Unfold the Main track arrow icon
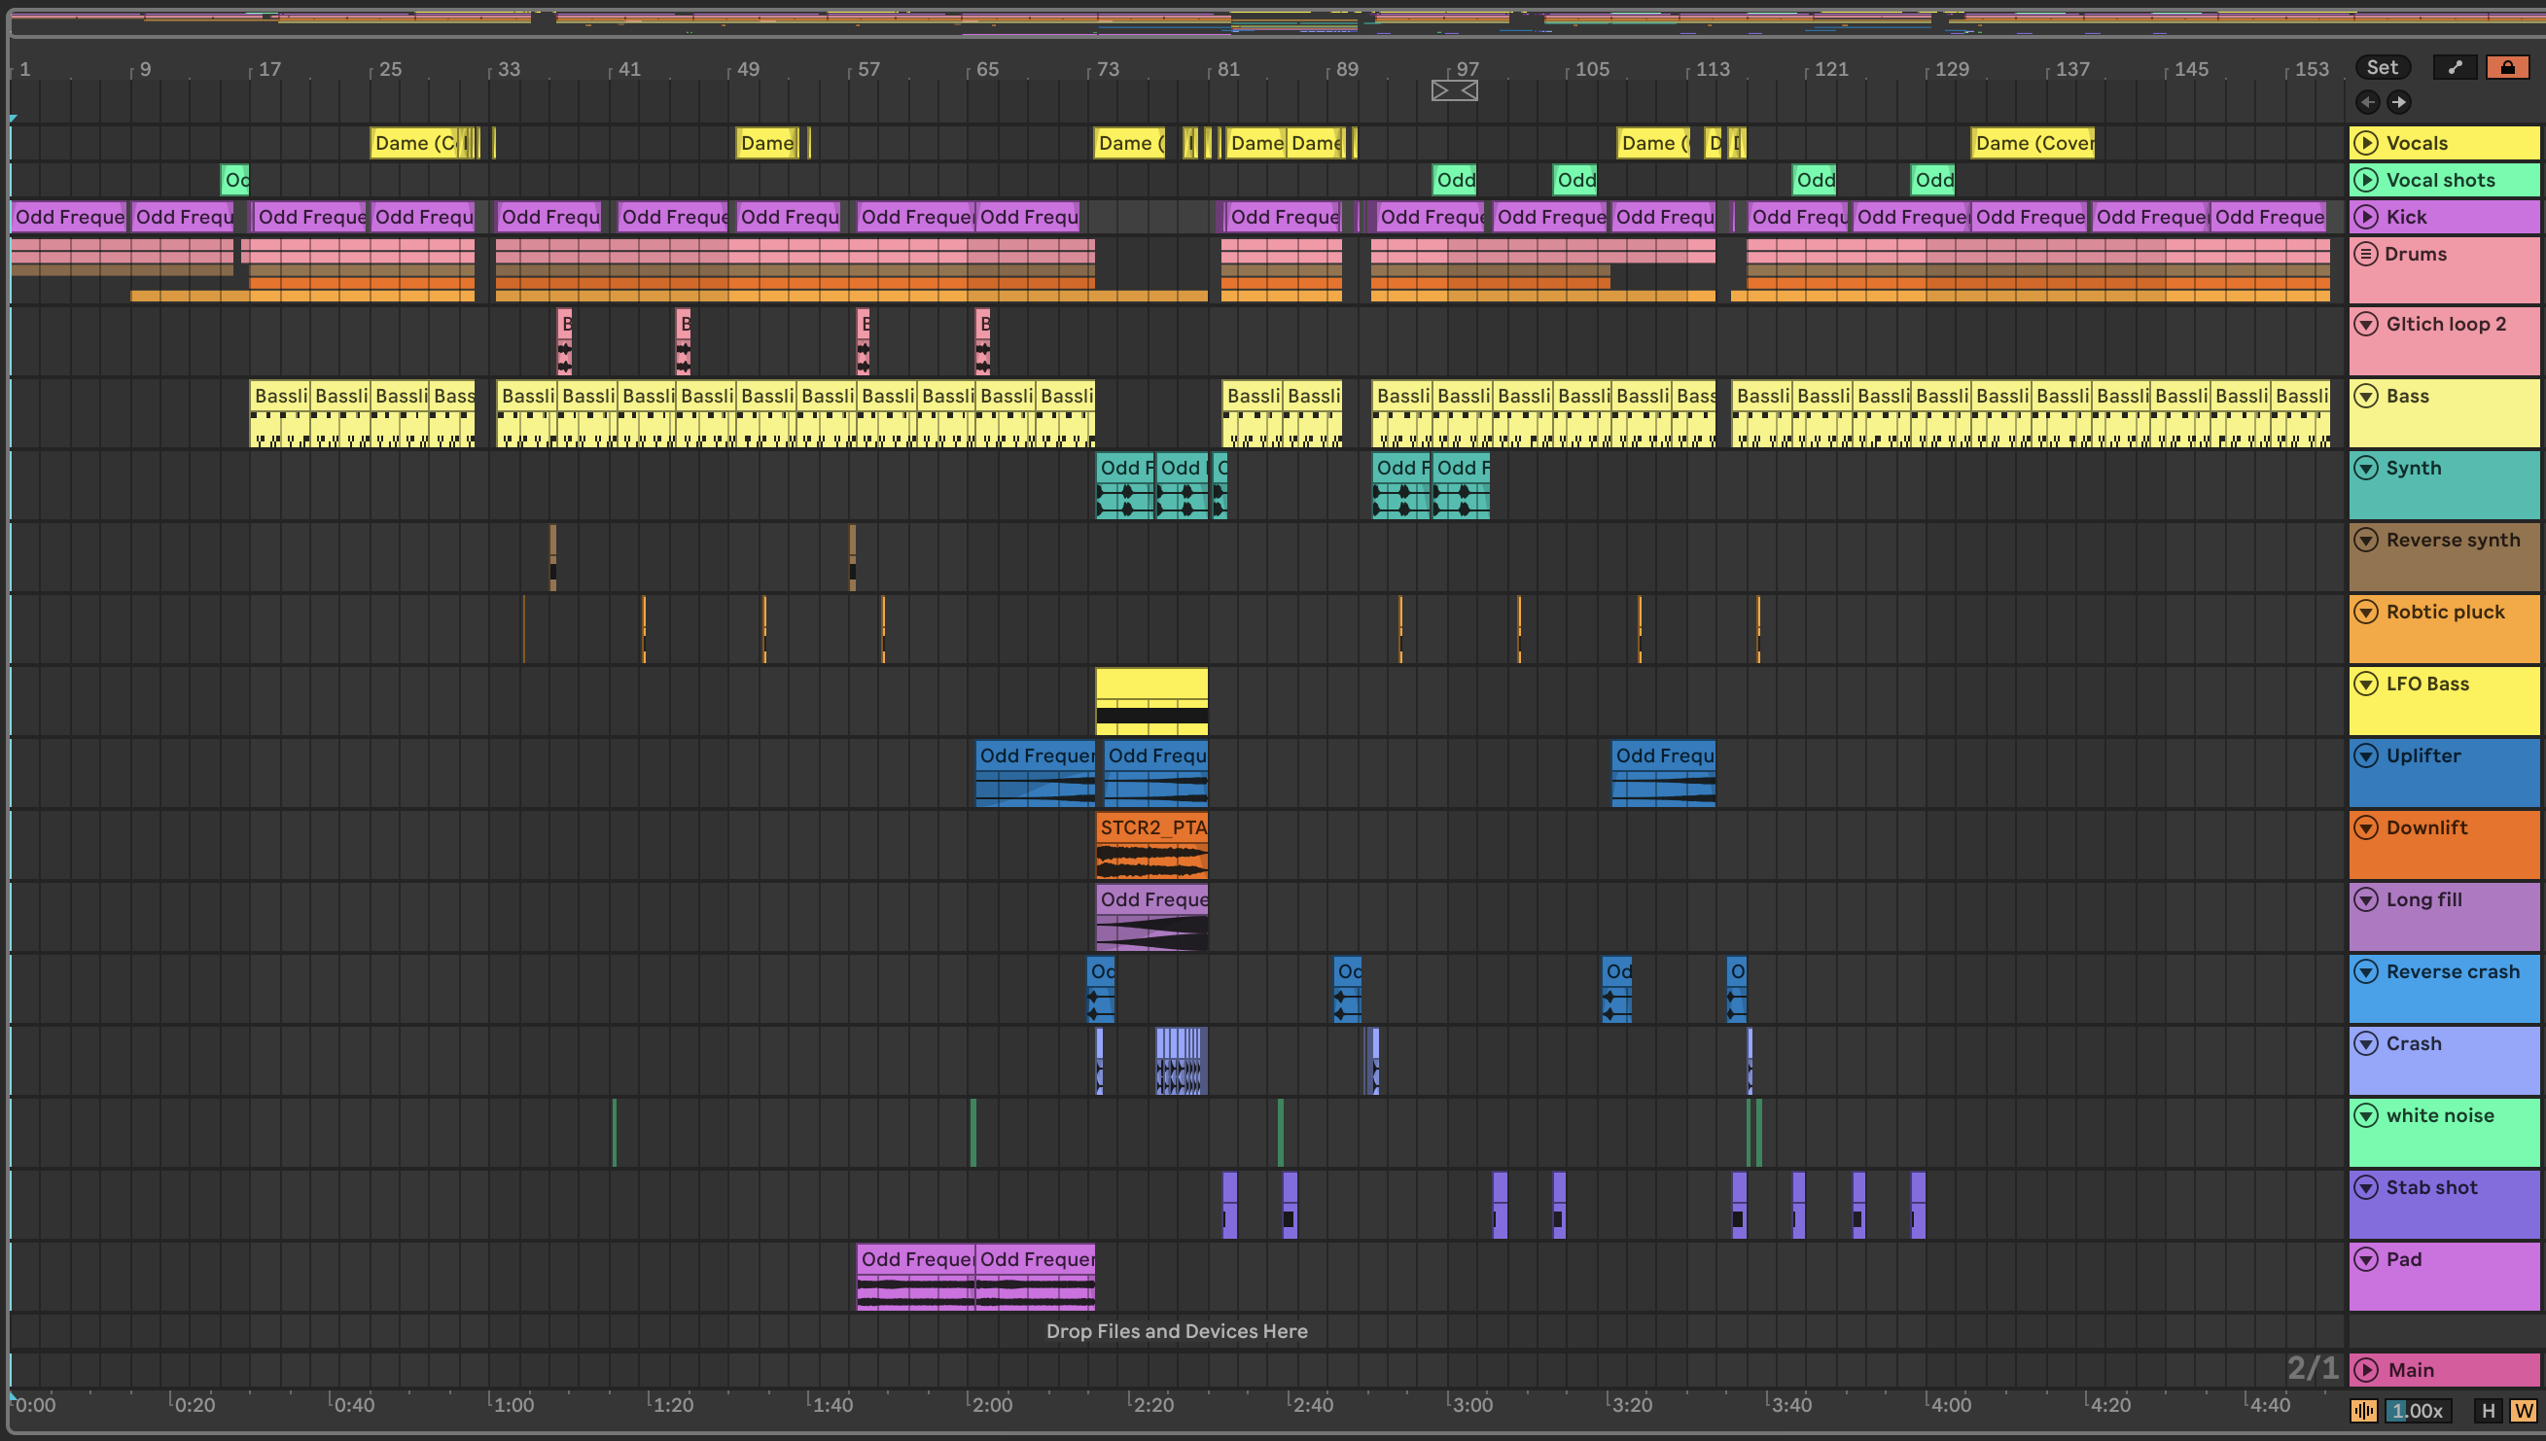2546x1441 pixels. [2366, 1370]
